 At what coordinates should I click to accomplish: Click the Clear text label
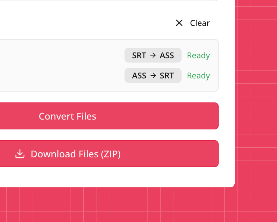click(200, 23)
